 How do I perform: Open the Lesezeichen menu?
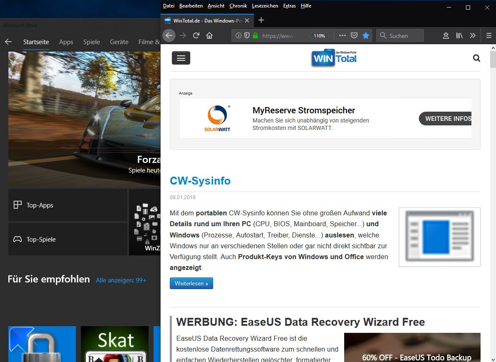(265, 6)
